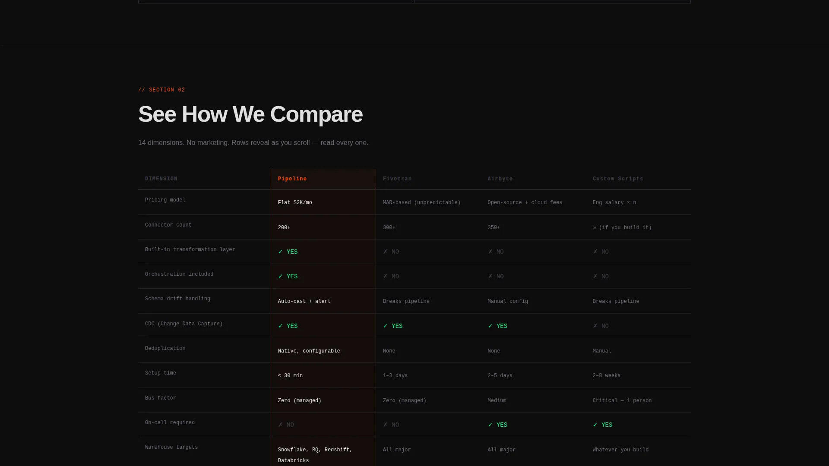Click Pipeline YES for Orchestration included
This screenshot has width=829, height=466.
pyautogui.click(x=288, y=276)
